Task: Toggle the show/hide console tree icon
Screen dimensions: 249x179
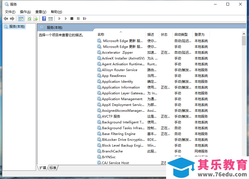Action: click(21, 19)
